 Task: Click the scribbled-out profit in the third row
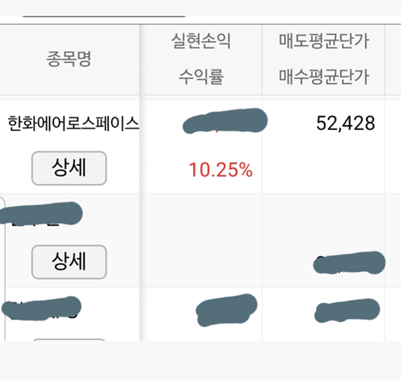(226, 310)
